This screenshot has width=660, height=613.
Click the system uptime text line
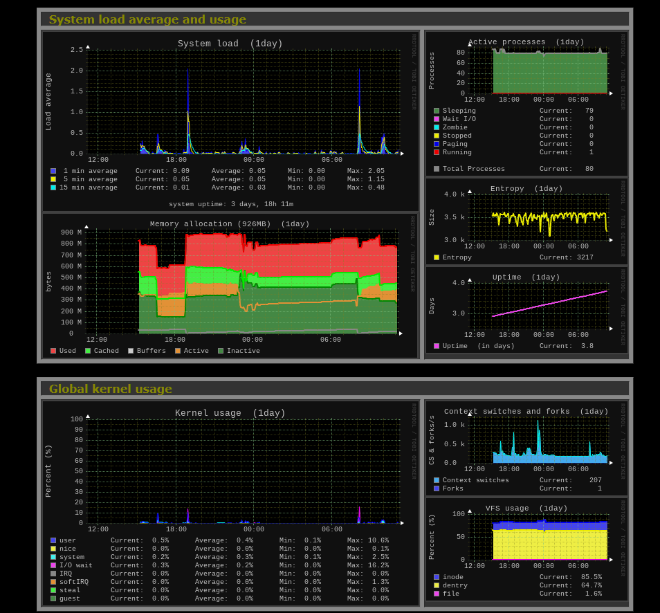point(230,204)
